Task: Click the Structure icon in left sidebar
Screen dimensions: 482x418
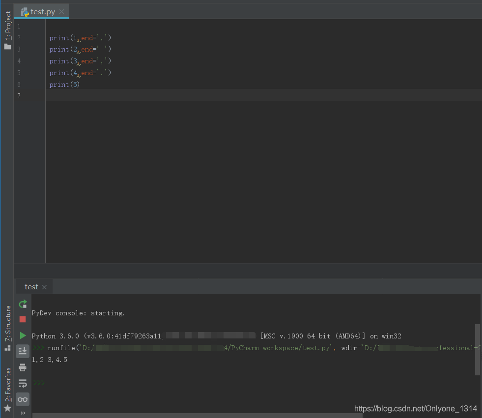Action: pyautogui.click(x=7, y=348)
